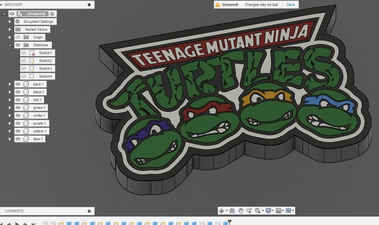This screenshot has width=379, height=225.
Task: Hide the green:1 component
Action: tap(18, 108)
